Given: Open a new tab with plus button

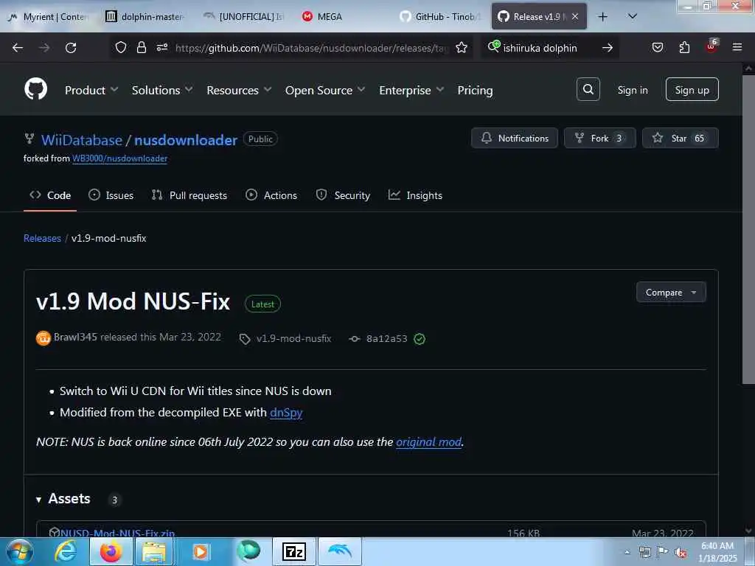Looking at the screenshot, I should click(602, 17).
